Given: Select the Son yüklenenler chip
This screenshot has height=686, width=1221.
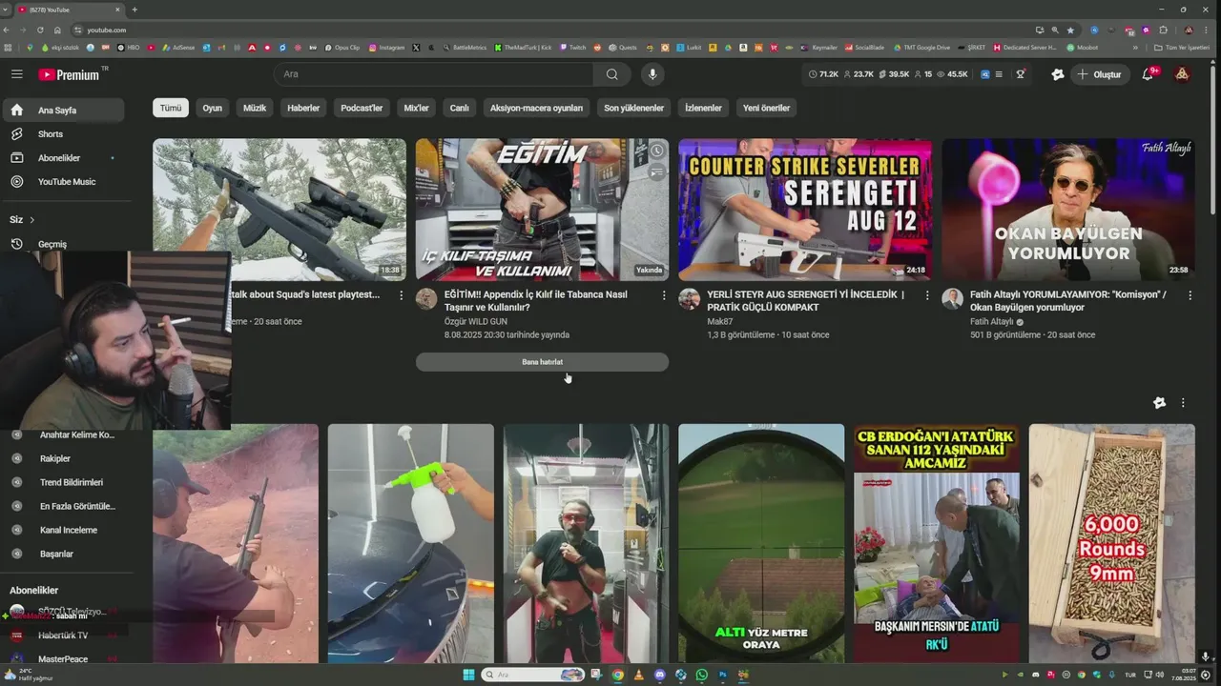Looking at the screenshot, I should (x=634, y=108).
